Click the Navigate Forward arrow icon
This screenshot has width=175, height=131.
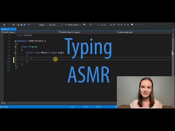tap(9, 25)
